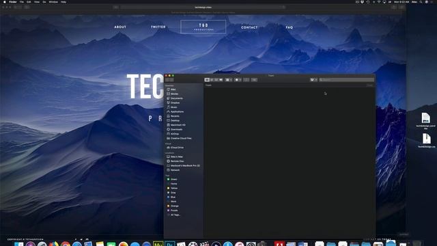
Task: Open the Finder menu in menu bar
Action: click(x=13, y=1)
